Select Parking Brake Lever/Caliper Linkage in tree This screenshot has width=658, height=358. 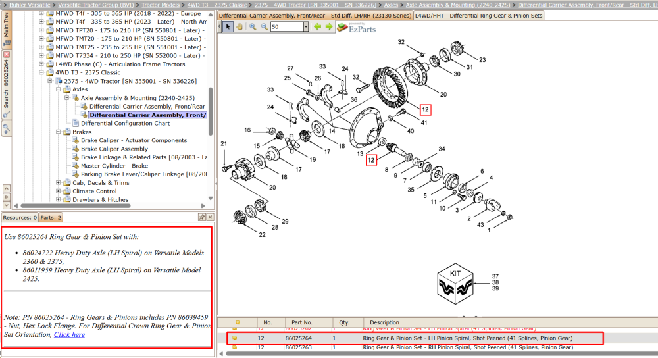(144, 174)
